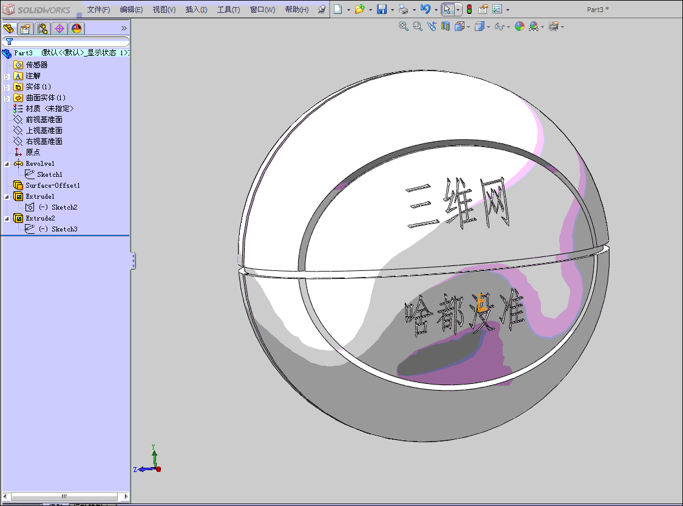
Task: Click the feature panel collapse handle
Action: pyautogui.click(x=134, y=261)
